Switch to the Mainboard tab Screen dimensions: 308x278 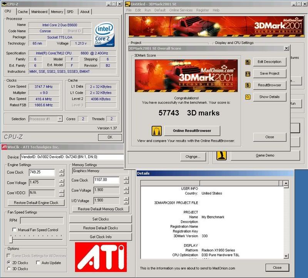point(39,12)
